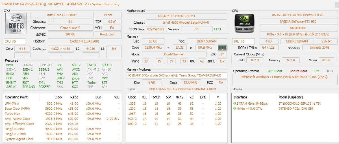Click the SSE4.2 feature label
Image resolution: width=339 pixels, height=144 pixels.
click(44, 69)
